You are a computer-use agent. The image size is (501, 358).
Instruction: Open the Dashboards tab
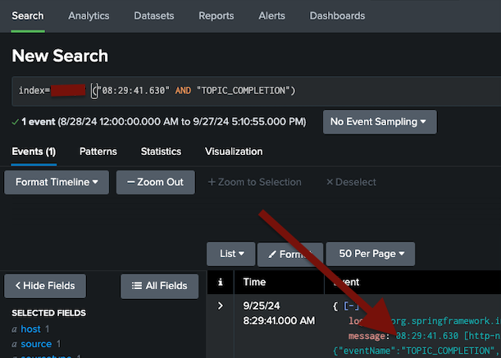(337, 16)
